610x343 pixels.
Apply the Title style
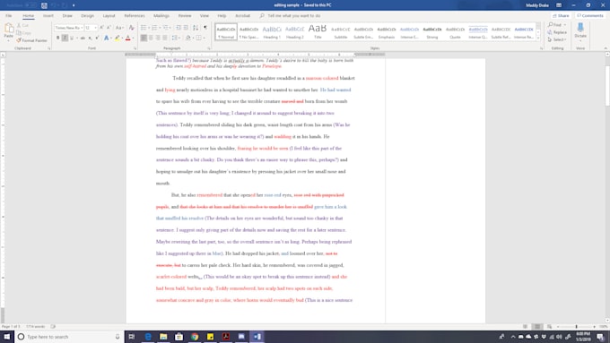pos(318,32)
